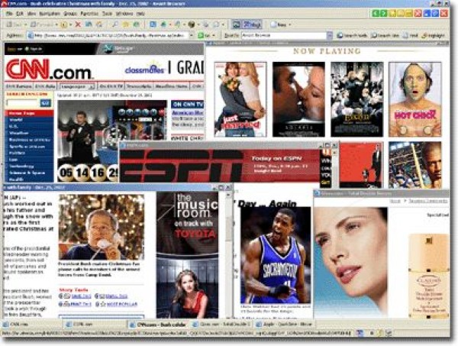
Task: Click the Hot Chick movie poster
Action: pyautogui.click(x=414, y=99)
